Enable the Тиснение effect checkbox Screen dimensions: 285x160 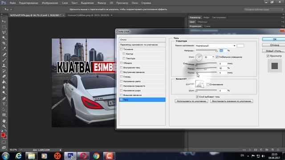pos(121,49)
